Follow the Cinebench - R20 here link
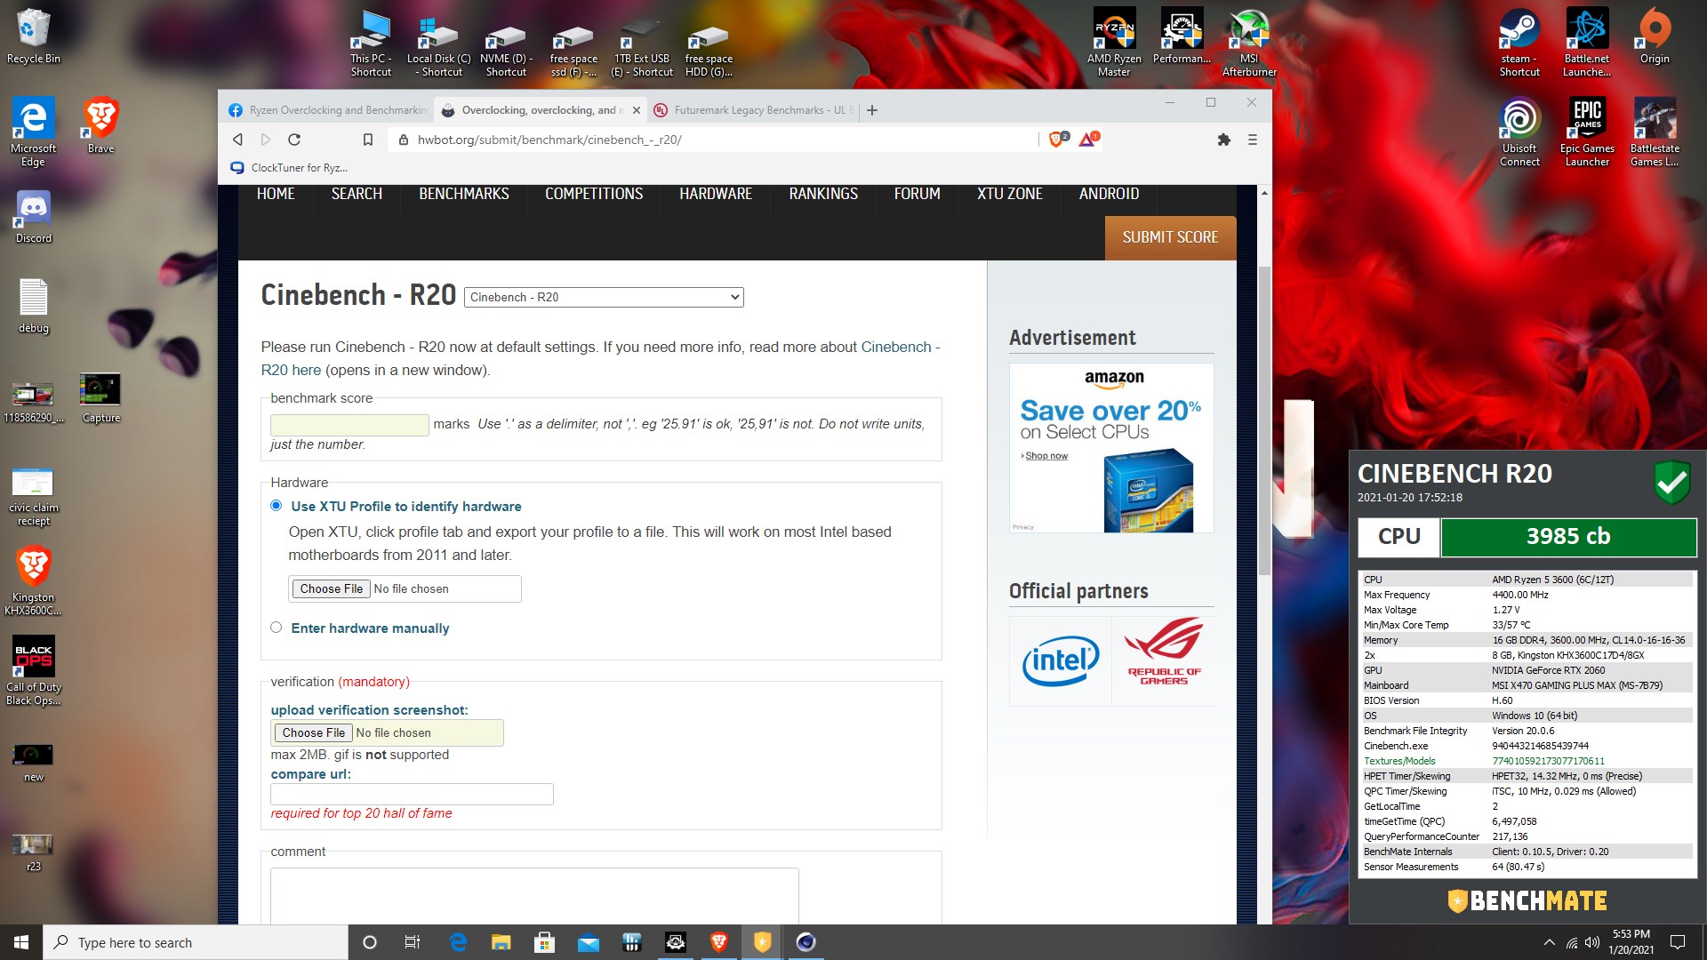This screenshot has height=960, width=1707. tap(600, 358)
